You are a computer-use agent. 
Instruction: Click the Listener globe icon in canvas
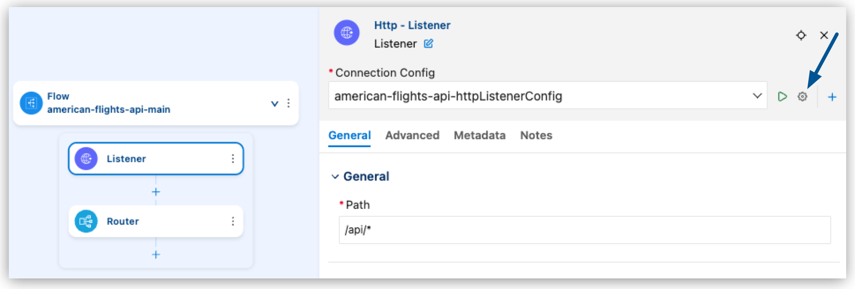pyautogui.click(x=86, y=159)
